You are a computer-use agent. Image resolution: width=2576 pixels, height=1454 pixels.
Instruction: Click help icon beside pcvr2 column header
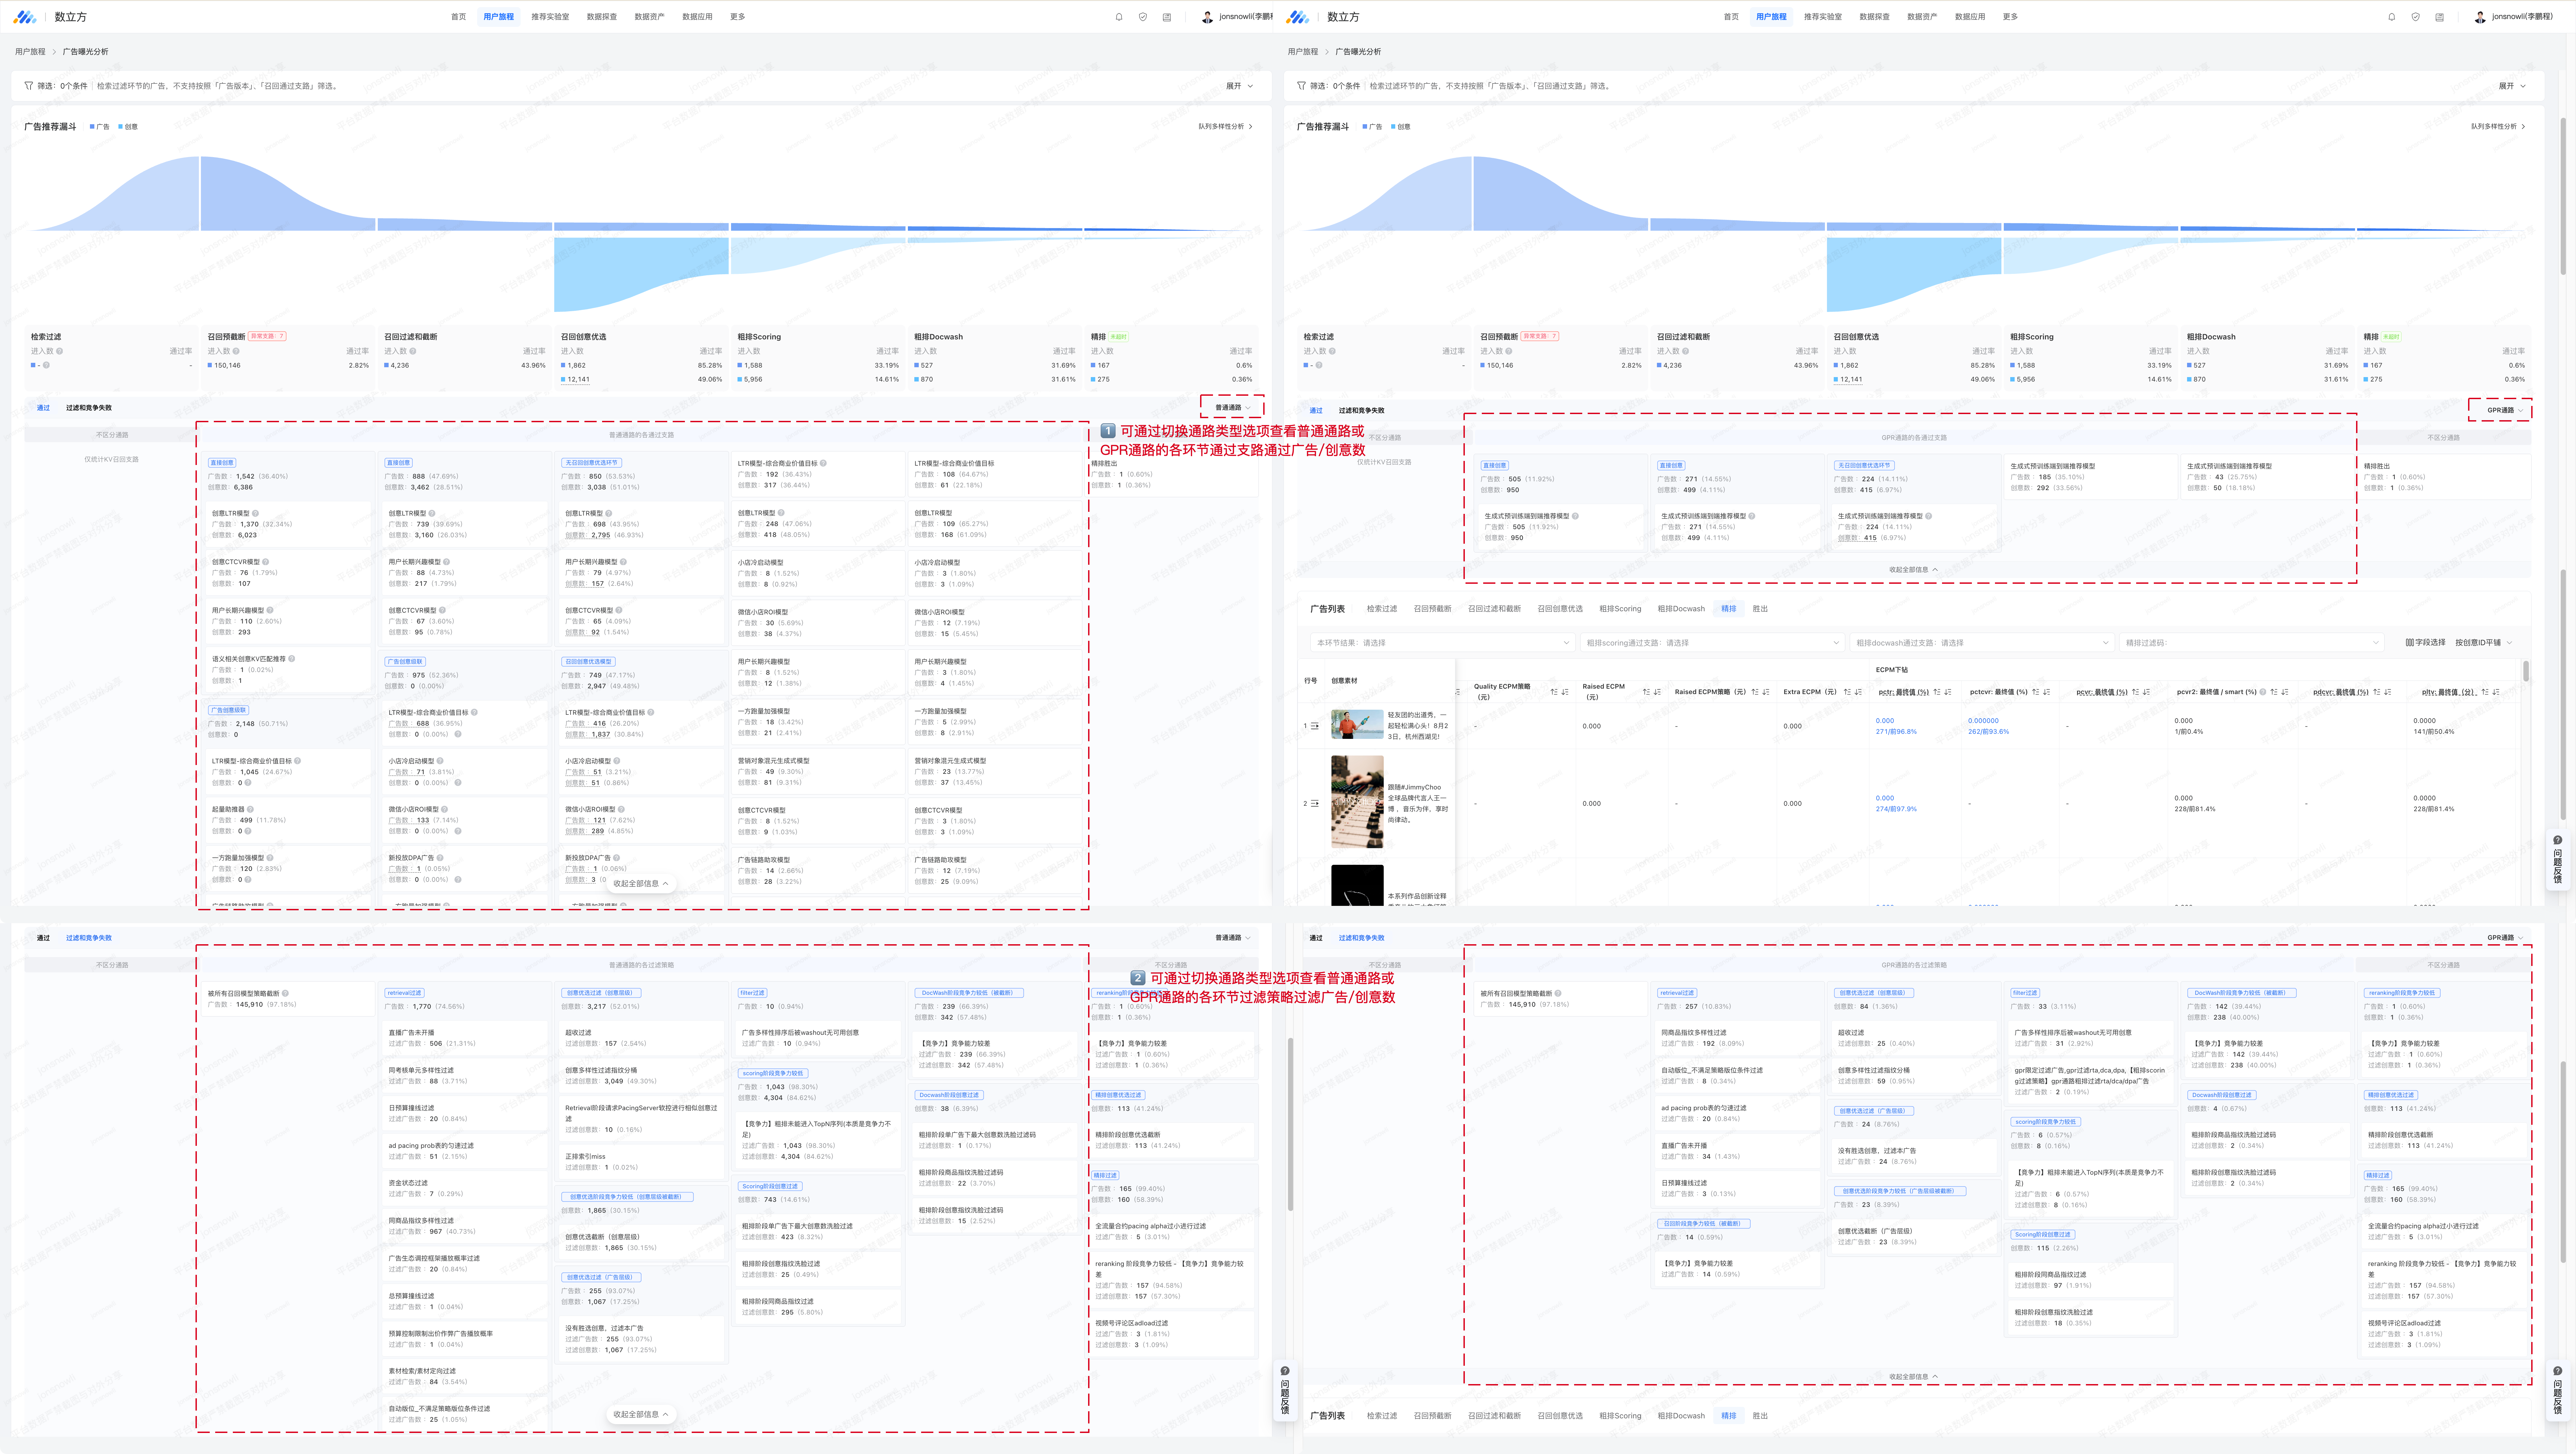coord(2263,692)
